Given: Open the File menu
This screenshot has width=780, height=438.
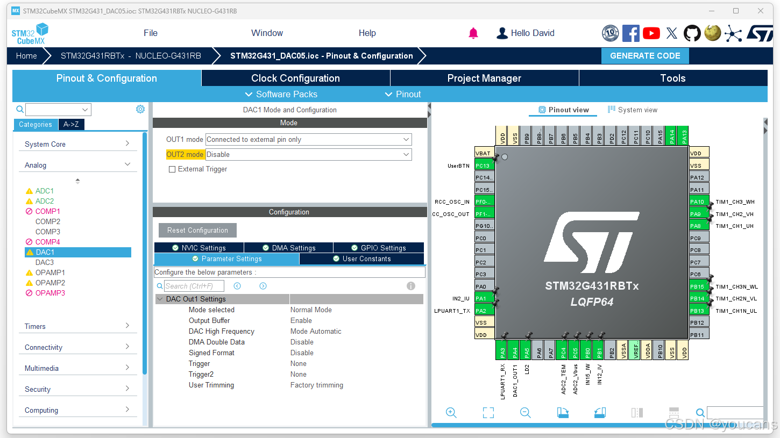Looking at the screenshot, I should coord(151,33).
